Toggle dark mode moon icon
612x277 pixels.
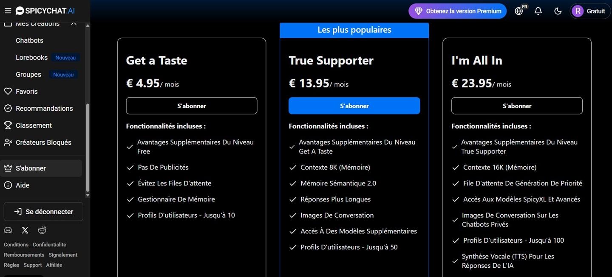pos(558,11)
